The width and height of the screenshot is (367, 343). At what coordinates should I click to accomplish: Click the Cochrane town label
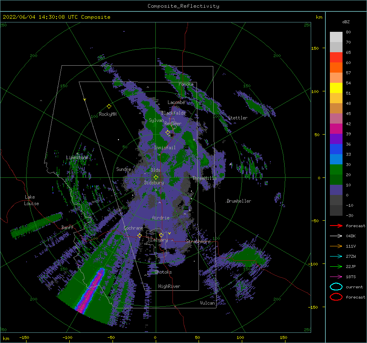(133, 228)
